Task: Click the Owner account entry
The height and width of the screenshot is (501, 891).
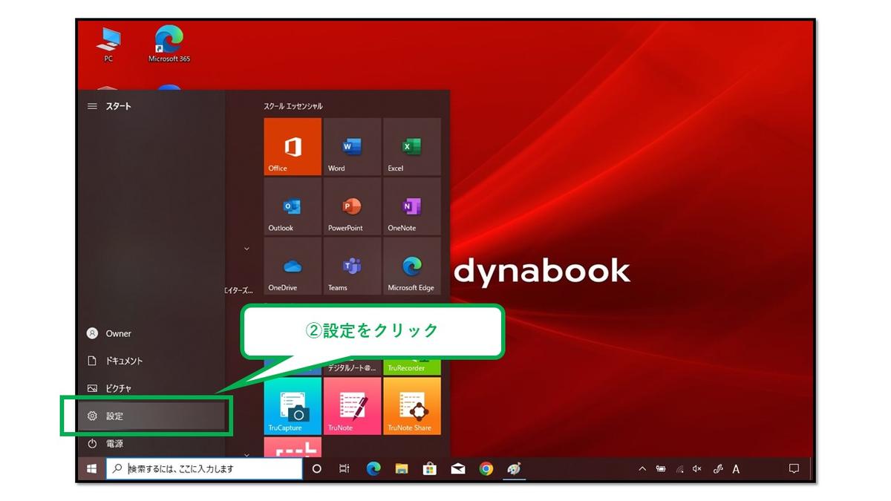Action: (151, 333)
